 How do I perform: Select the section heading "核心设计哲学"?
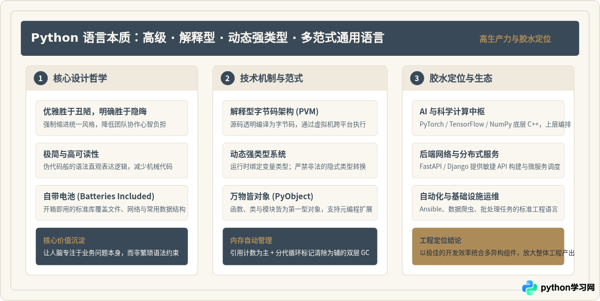(x=80, y=78)
